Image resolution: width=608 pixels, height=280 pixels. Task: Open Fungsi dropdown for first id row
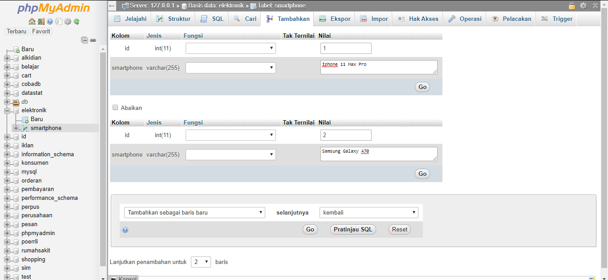[231, 49]
